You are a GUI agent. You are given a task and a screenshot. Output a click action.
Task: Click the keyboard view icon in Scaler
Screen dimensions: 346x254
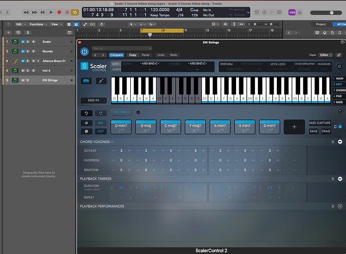86,81
